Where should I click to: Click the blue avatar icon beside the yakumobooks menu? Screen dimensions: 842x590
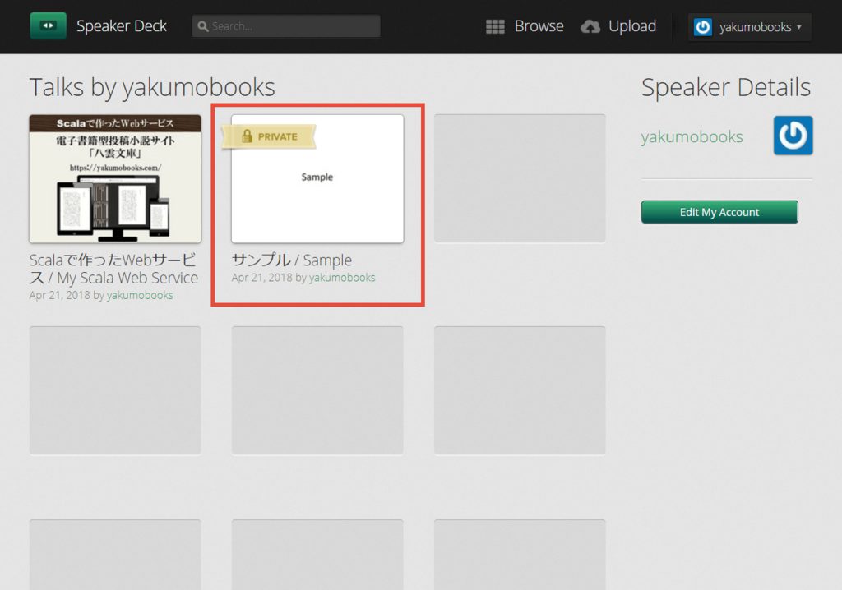coord(703,27)
